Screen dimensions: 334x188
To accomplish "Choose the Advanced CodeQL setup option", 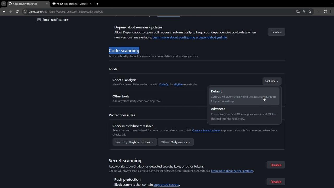I will click(244, 114).
